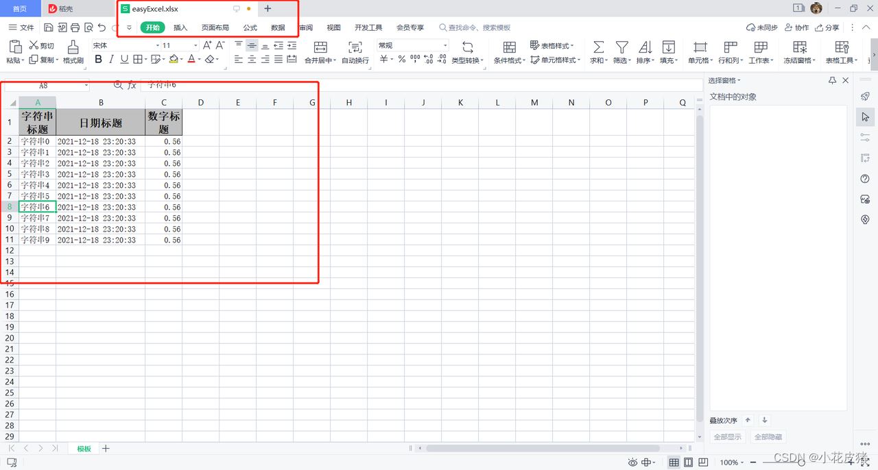
Task: Switch to the Formulas (公式) tab
Action: point(250,27)
